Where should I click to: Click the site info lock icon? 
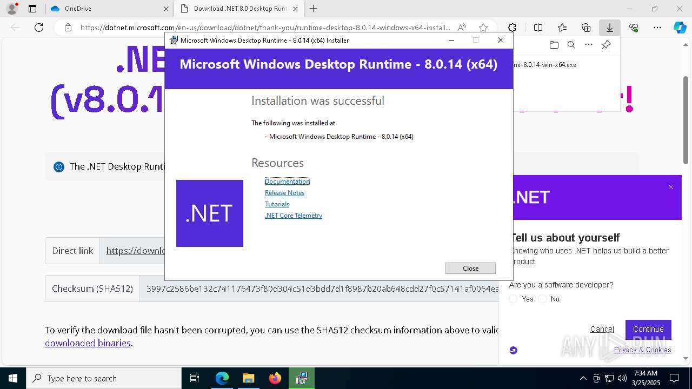tap(68, 28)
